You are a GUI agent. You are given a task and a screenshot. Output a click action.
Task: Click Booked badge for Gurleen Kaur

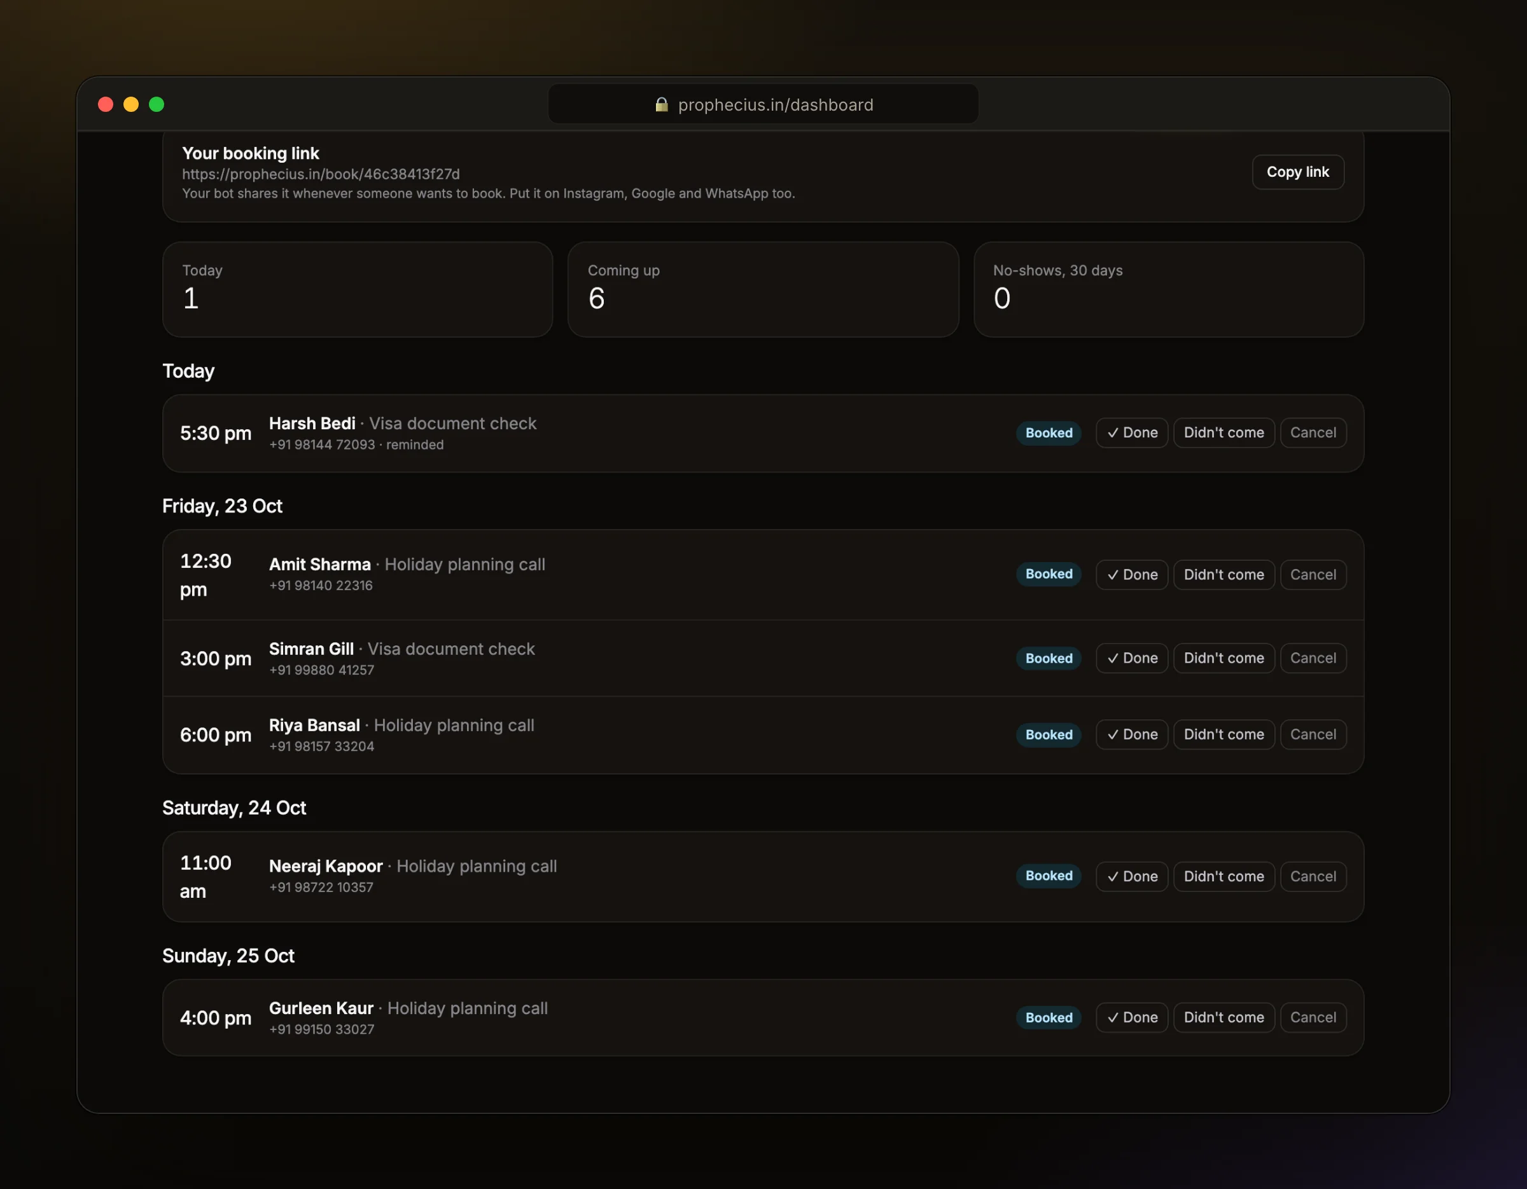tap(1048, 1017)
